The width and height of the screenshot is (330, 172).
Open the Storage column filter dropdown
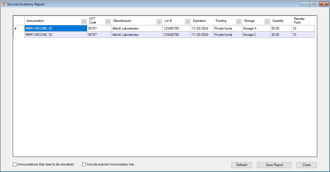267,22
